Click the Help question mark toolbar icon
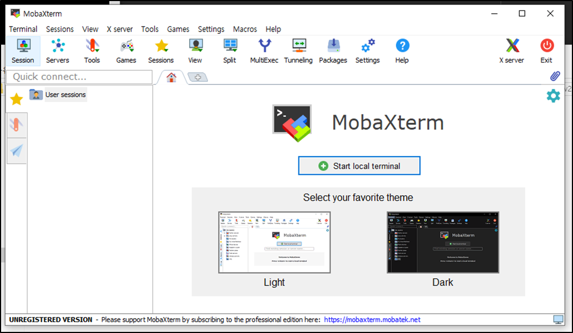Viewport: 573px width, 333px height. coord(402,51)
